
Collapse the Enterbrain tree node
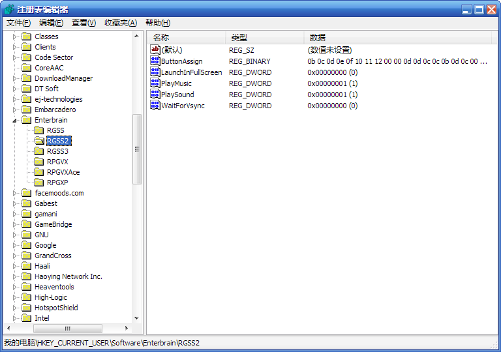tap(14, 121)
